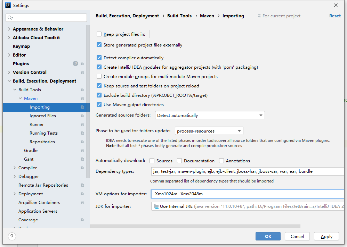Collapse the Build Tools node

(15, 90)
